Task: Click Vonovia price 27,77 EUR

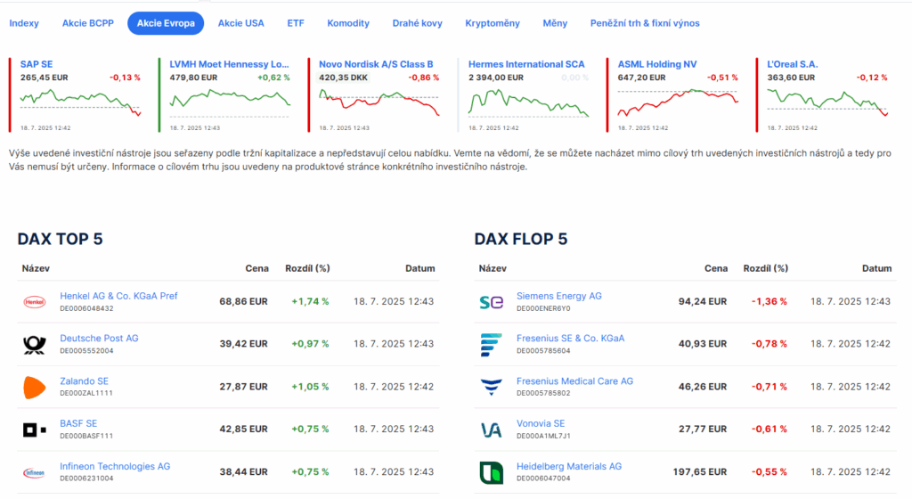Action: 702,429
